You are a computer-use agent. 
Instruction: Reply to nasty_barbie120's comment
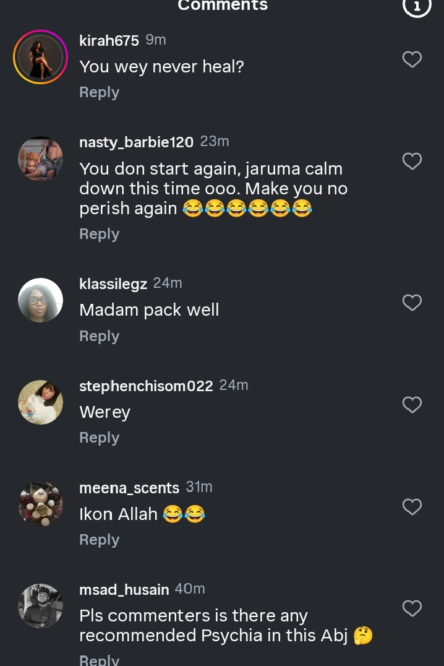pos(99,234)
